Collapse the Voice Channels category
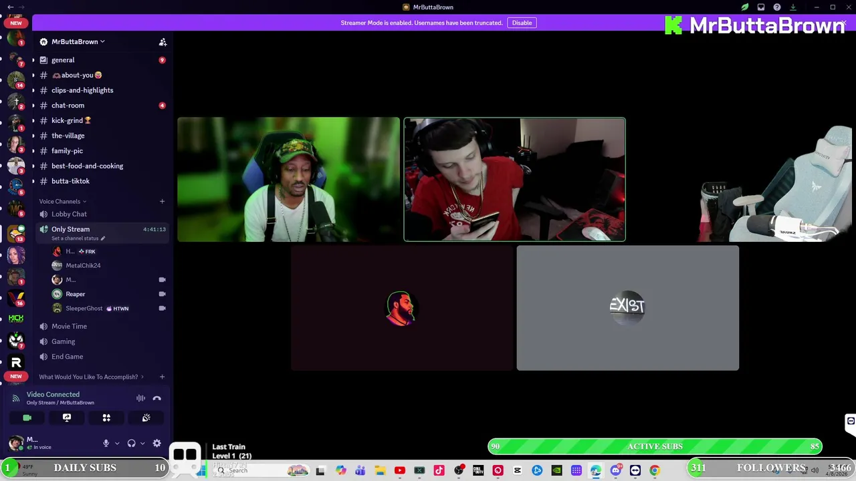The width and height of the screenshot is (856, 481). tap(62, 201)
